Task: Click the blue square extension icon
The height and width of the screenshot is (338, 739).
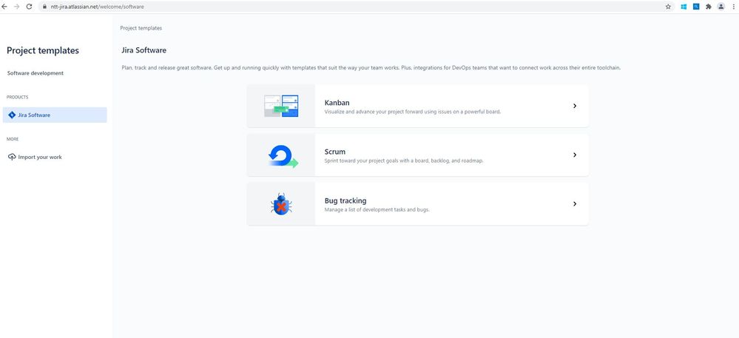Action: tap(696, 7)
